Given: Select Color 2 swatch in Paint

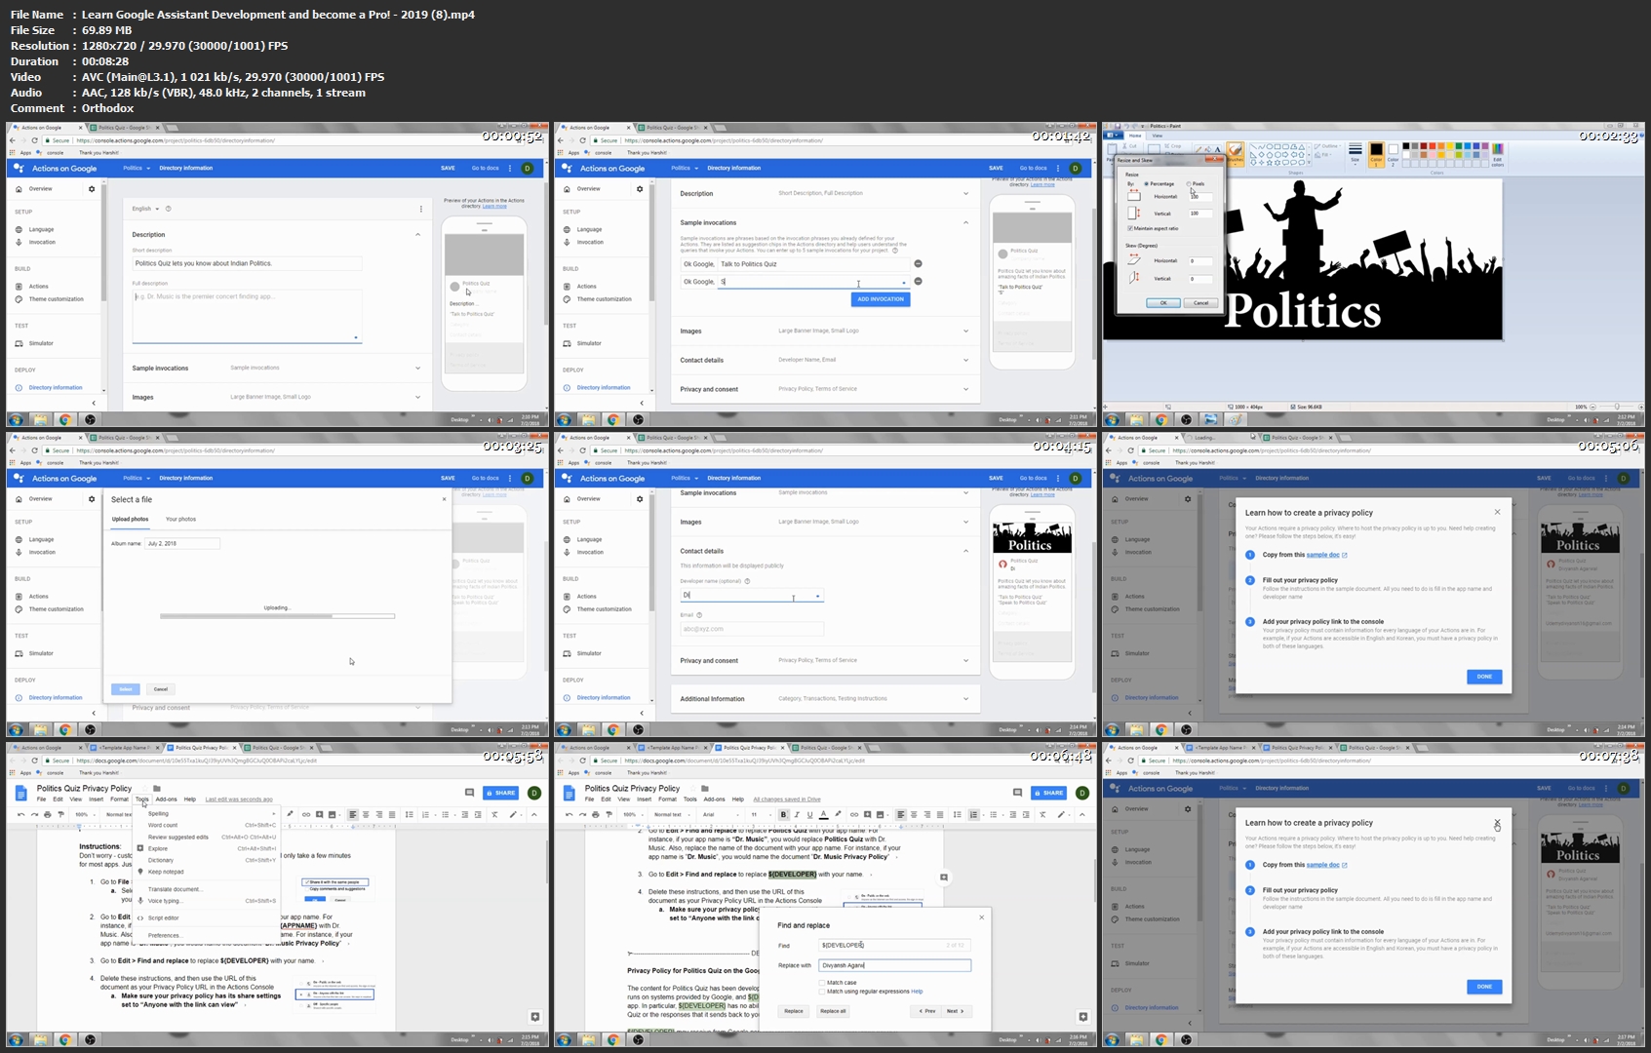Looking at the screenshot, I should pyautogui.click(x=1394, y=153).
